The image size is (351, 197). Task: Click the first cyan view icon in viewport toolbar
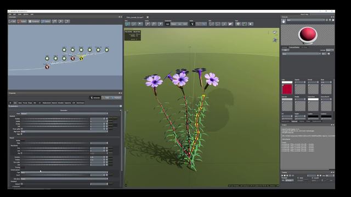click(x=128, y=24)
